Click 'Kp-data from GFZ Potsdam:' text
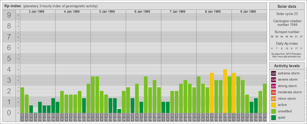Screen dimensions: 307x124 point(287,54)
